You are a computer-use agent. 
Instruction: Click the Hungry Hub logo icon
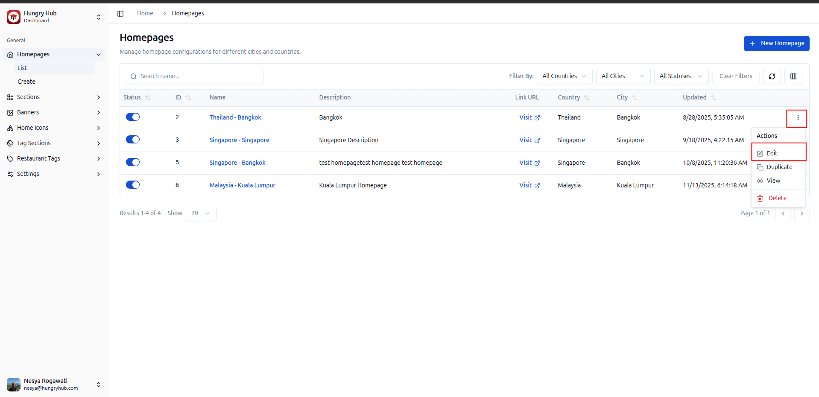(x=14, y=17)
